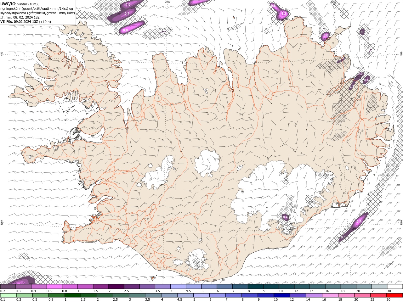
Task: Click the '20W' longitude label
Action: (167, 2)
